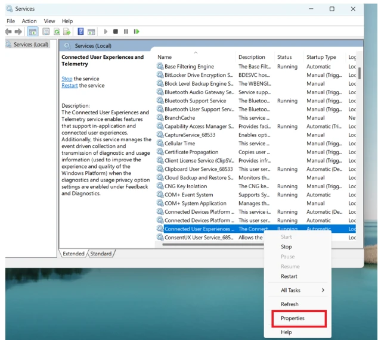Image resolution: width=378 pixels, height=340 pixels.
Task: Click the CNG Key Isolation gear icon
Action: coord(160,186)
